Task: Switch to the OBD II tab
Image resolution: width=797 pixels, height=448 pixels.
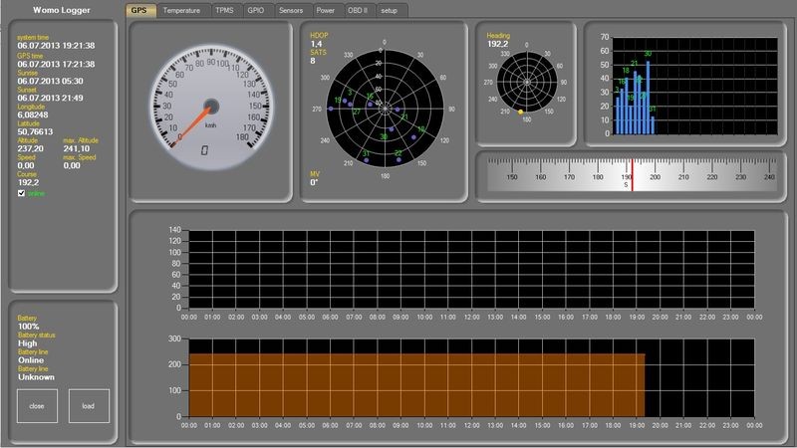Action: point(359,10)
